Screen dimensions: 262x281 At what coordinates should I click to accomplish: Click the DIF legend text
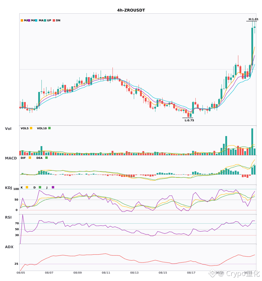(x=23, y=158)
